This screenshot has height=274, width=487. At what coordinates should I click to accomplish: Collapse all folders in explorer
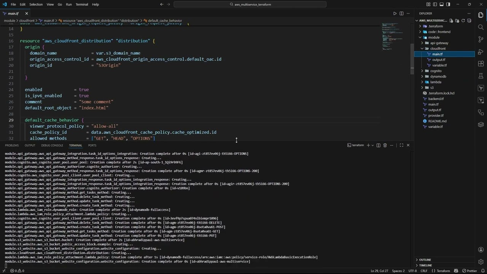tap(469, 21)
